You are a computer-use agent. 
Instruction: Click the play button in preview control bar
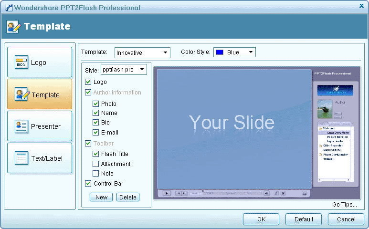pos(167,193)
